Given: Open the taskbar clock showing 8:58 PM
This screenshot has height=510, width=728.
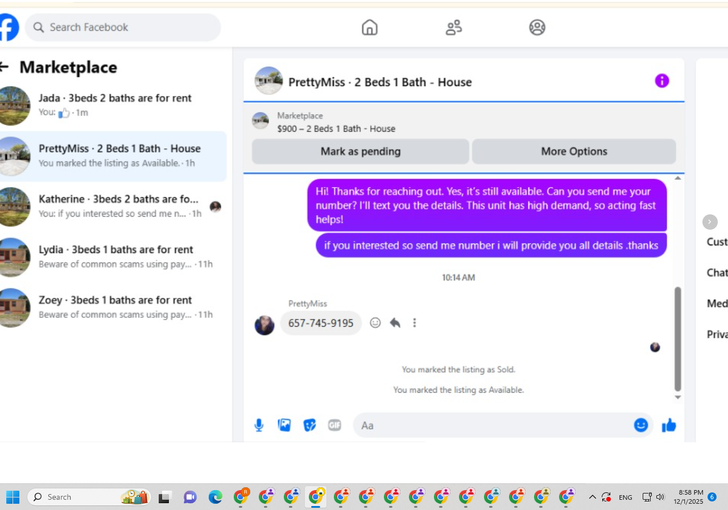Looking at the screenshot, I should point(688,497).
